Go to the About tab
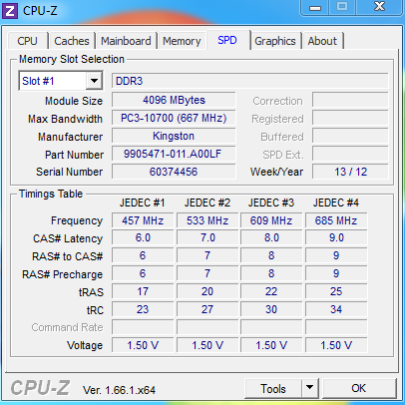The height and width of the screenshot is (405, 405). click(x=322, y=41)
